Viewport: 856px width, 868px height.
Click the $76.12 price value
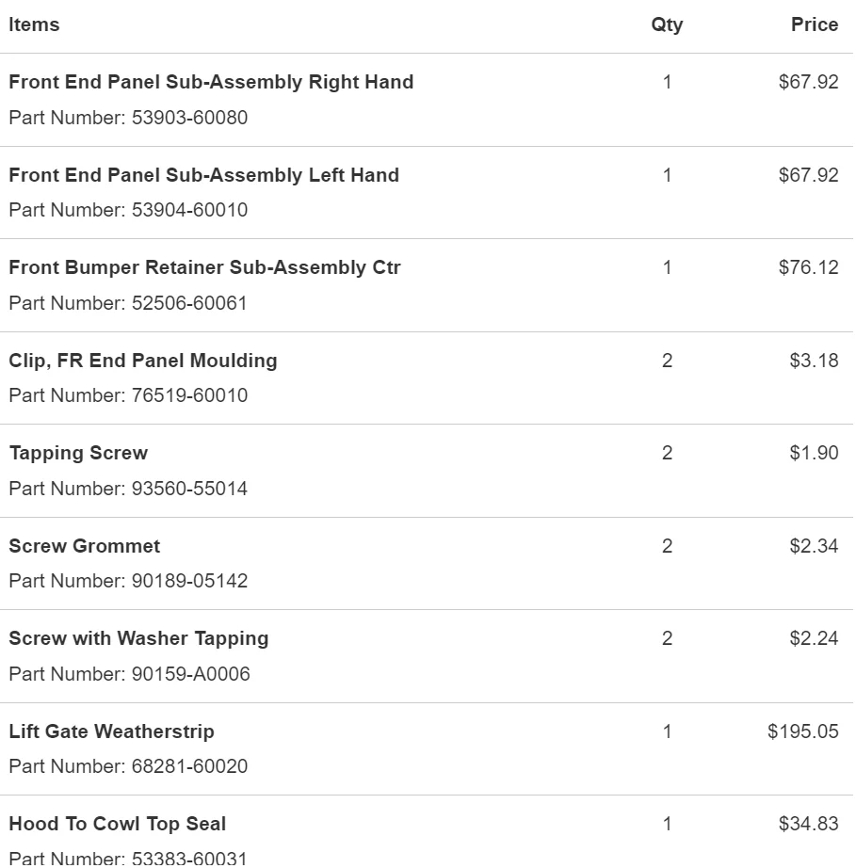click(x=808, y=268)
